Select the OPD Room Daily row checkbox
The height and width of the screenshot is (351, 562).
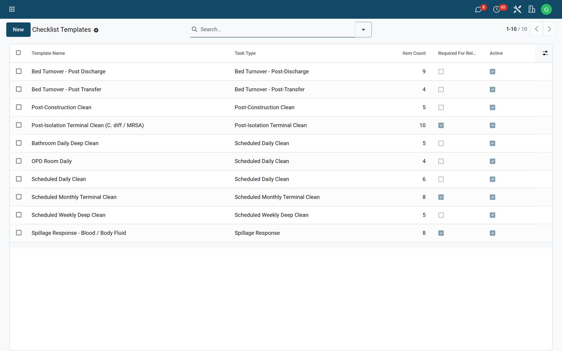click(x=19, y=161)
